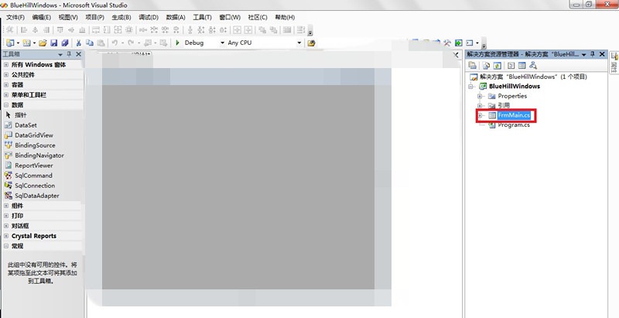The height and width of the screenshot is (318, 619).
Task: Open the 帮助(H) menu
Action: [285, 17]
